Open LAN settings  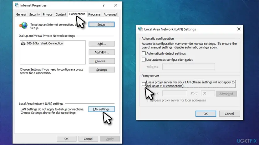[x=101, y=109]
